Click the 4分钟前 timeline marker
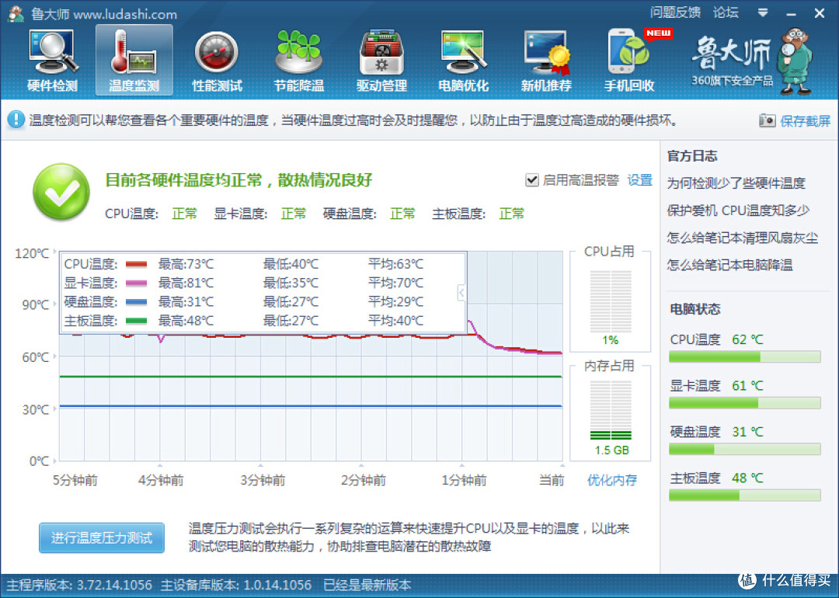 click(161, 480)
